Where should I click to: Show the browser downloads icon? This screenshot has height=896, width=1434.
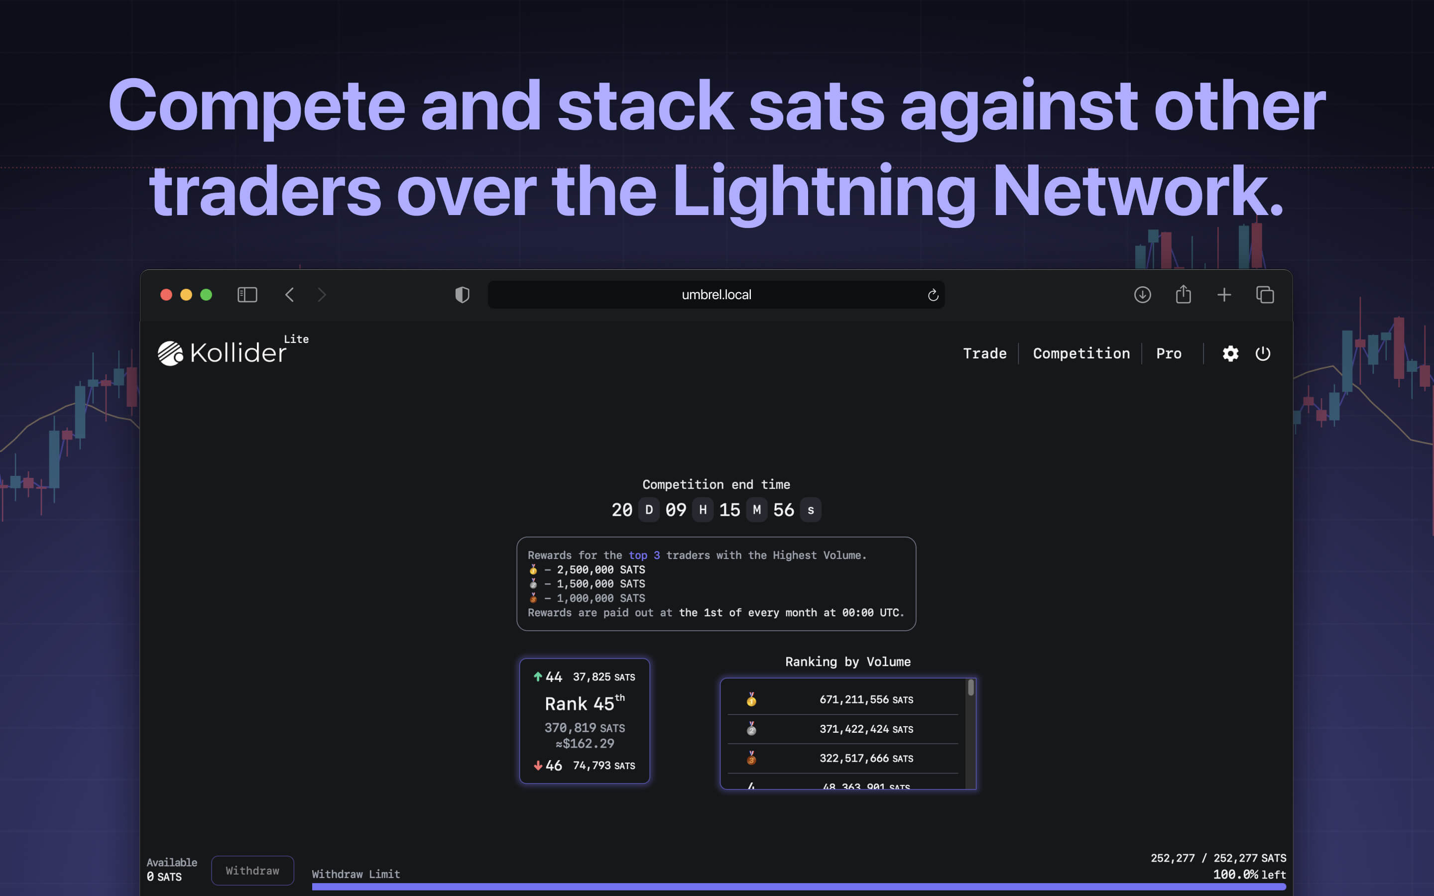[x=1142, y=295]
